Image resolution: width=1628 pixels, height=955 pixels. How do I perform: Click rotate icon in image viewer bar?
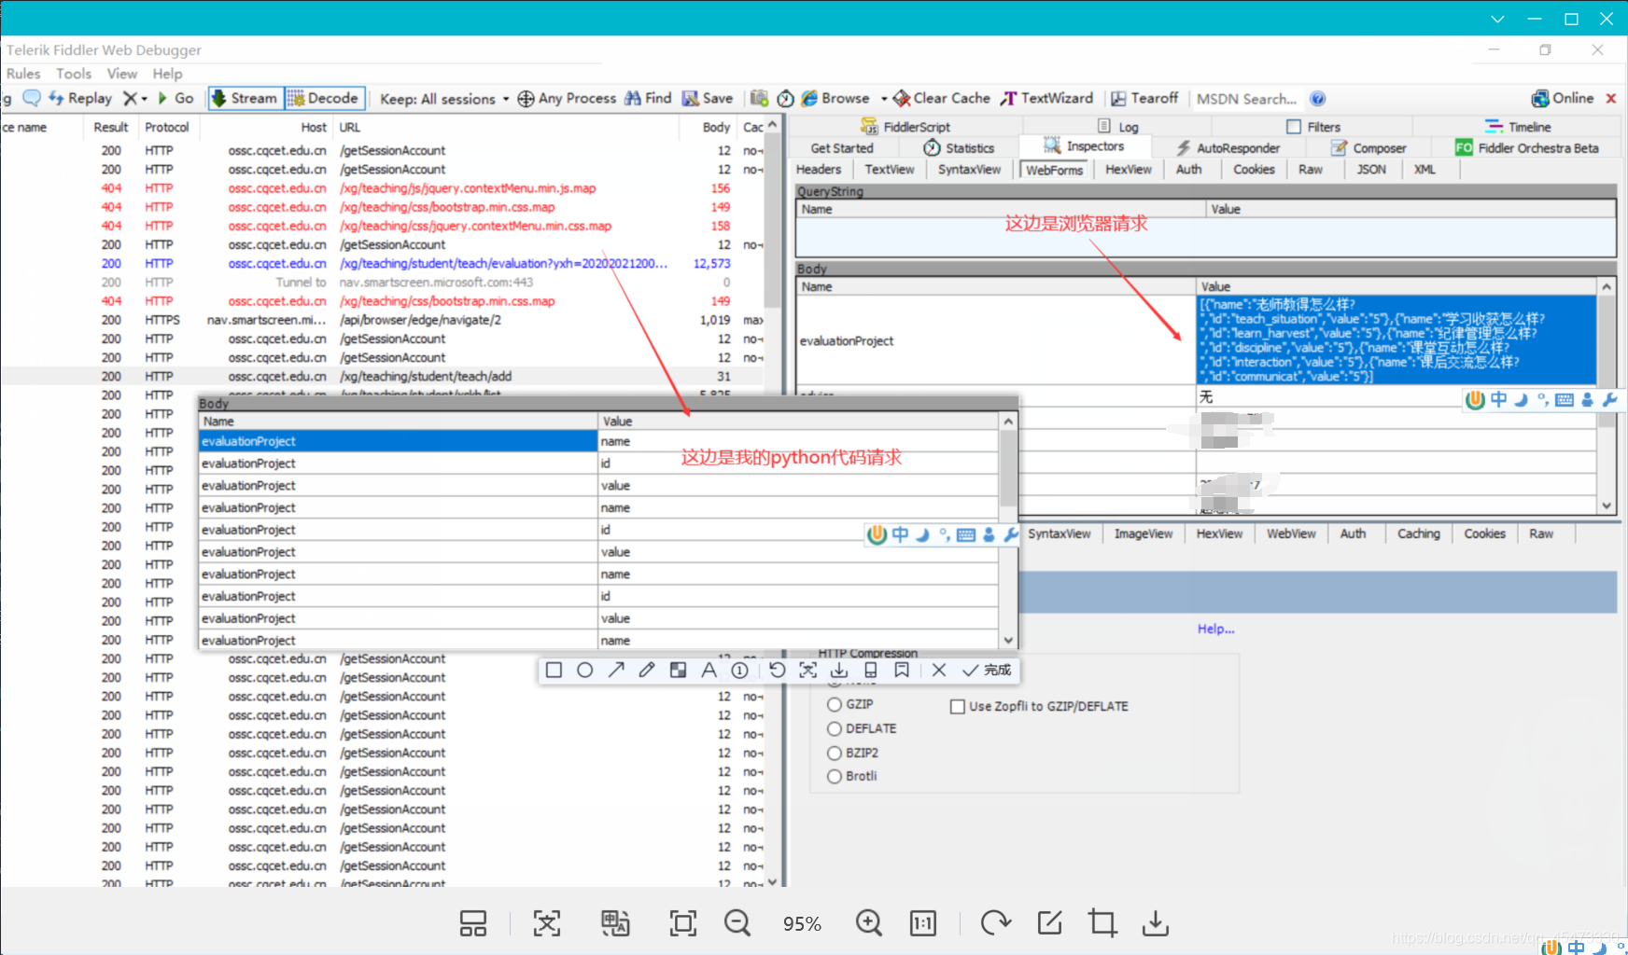(995, 923)
